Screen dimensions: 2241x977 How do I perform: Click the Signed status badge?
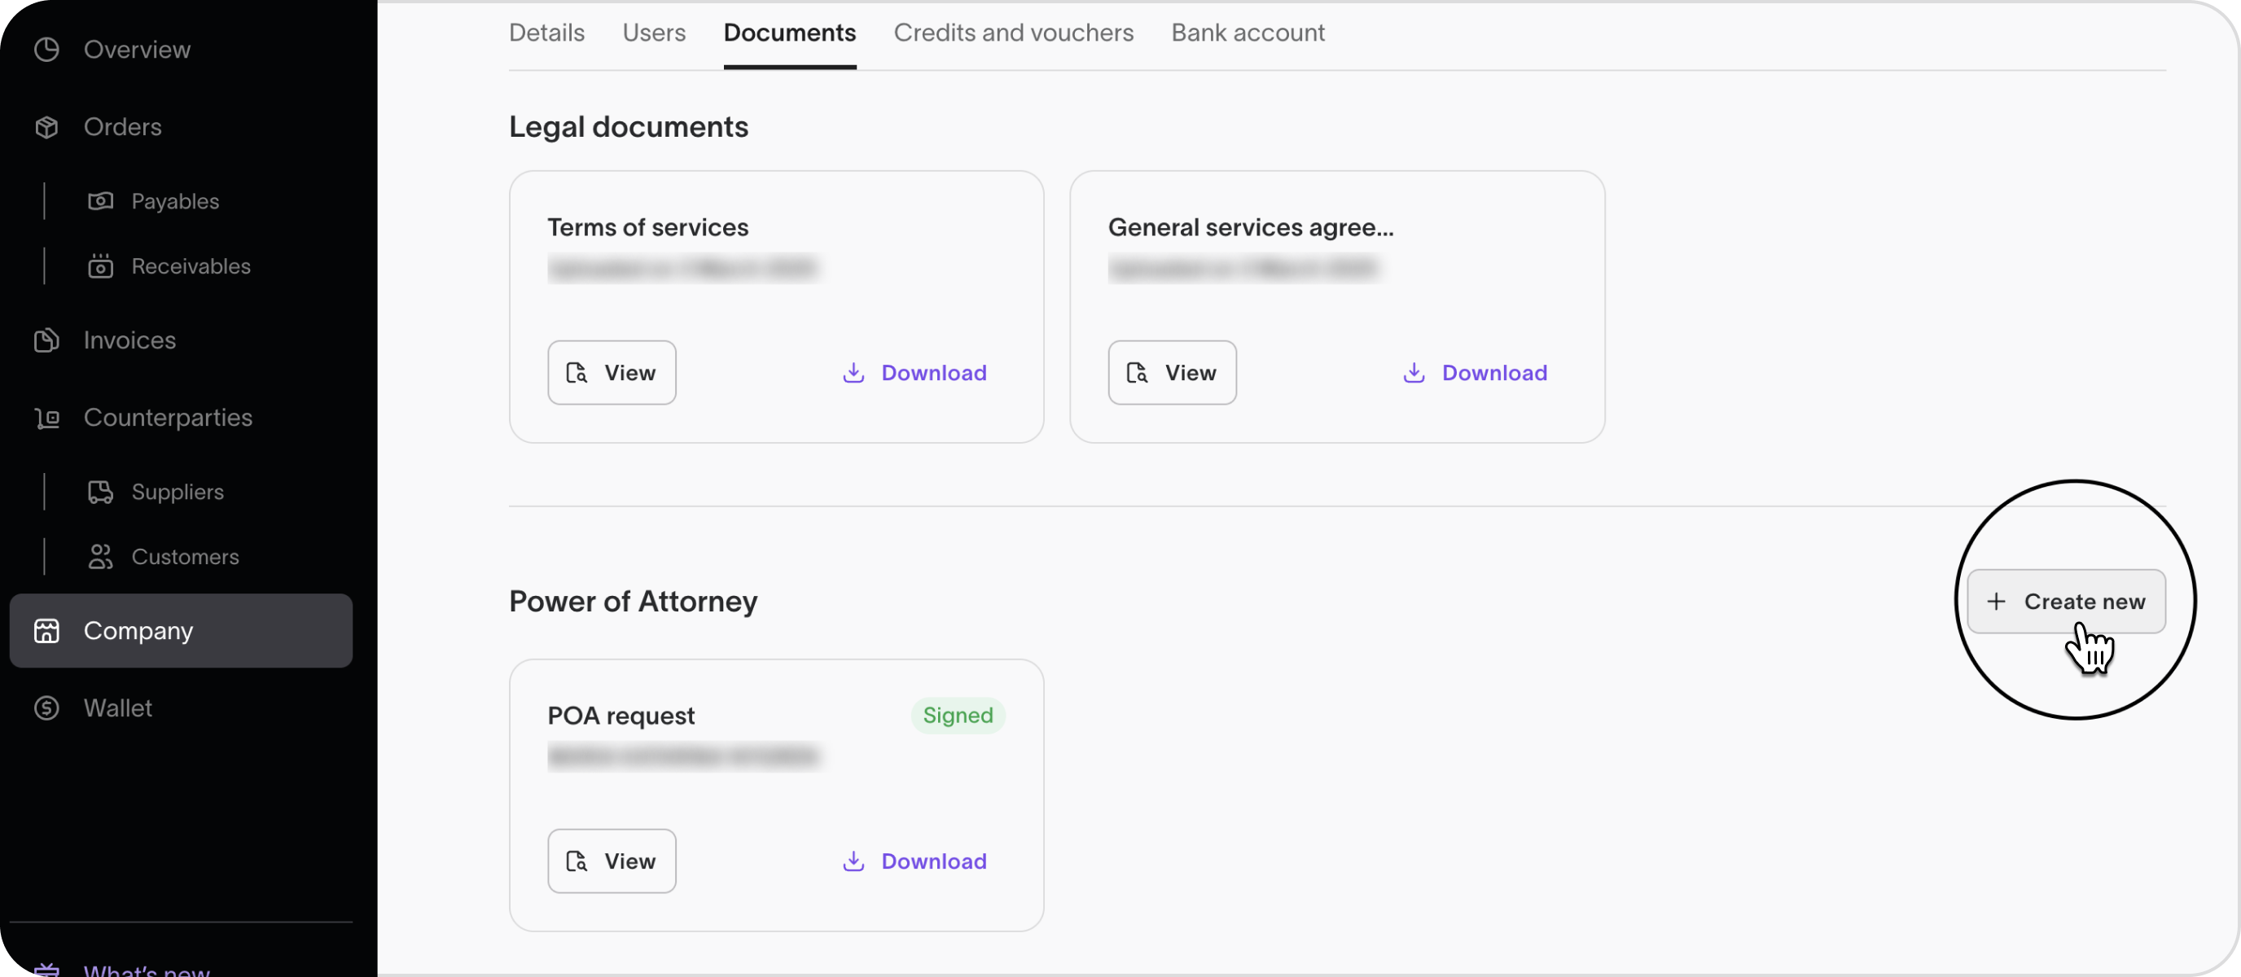coord(957,715)
